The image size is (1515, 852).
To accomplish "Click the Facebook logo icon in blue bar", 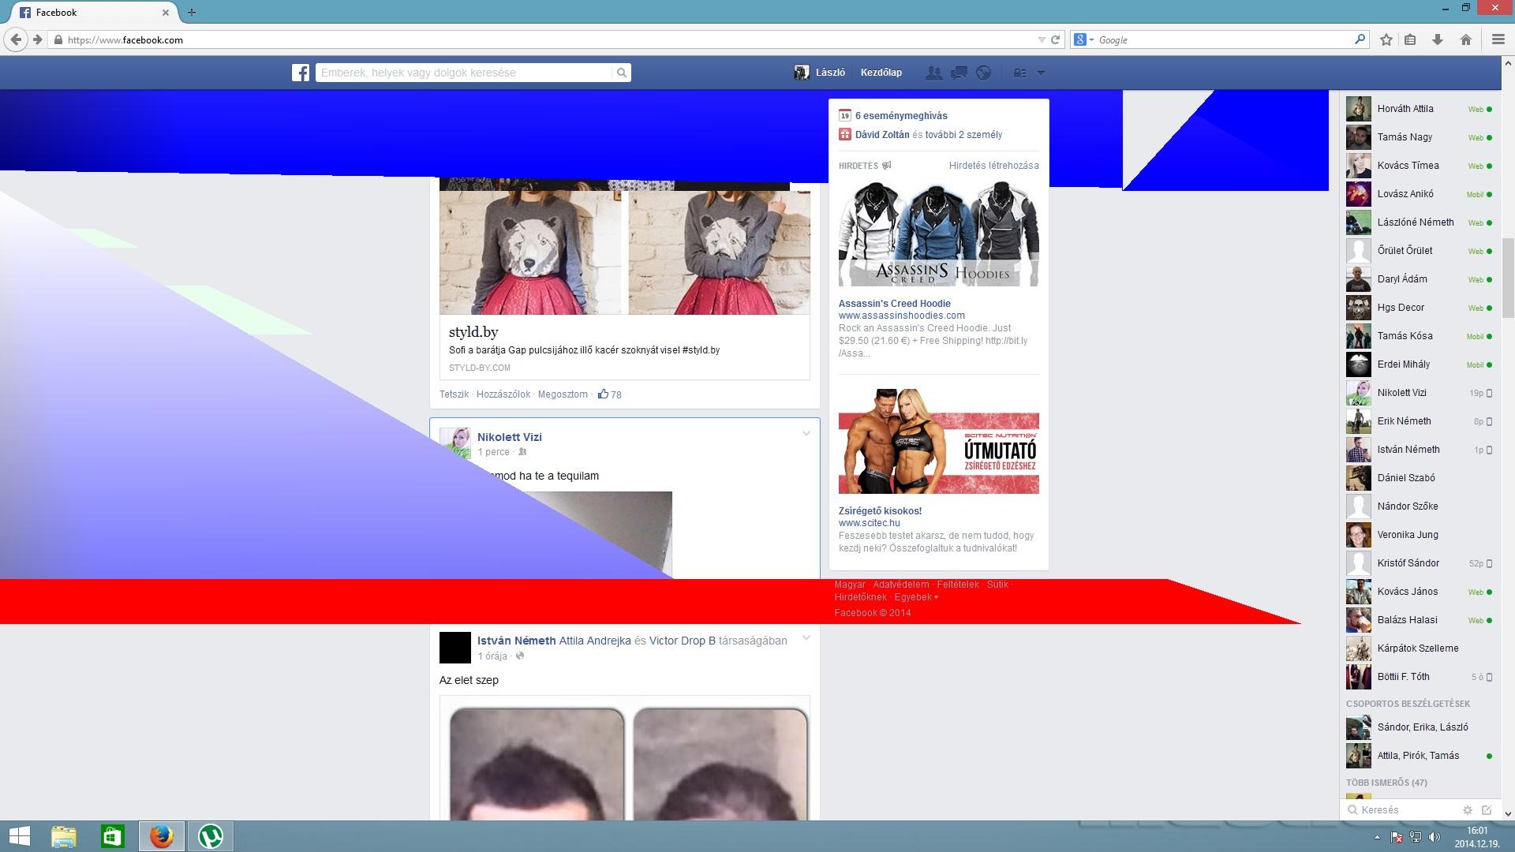I will 301,73.
